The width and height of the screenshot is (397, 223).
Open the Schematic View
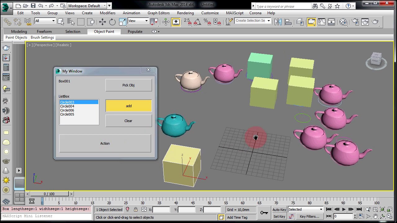(x=332, y=22)
